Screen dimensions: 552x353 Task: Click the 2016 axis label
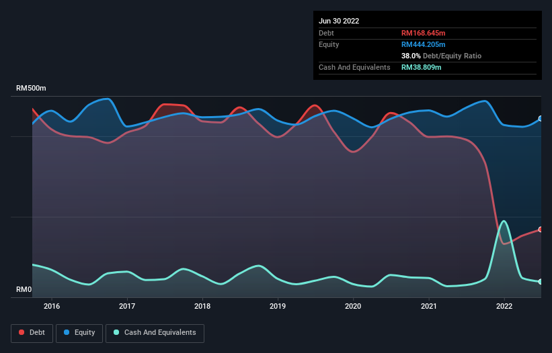[x=52, y=306]
